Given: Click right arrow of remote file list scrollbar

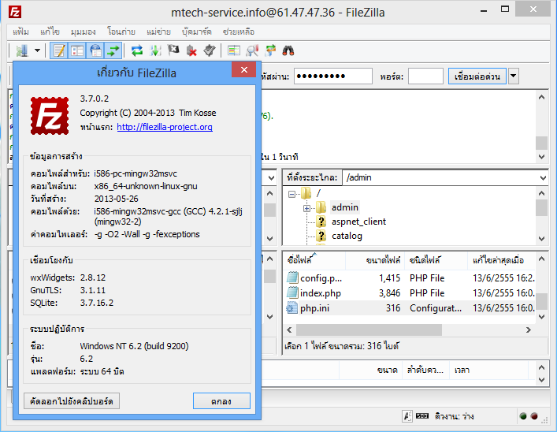Looking at the screenshot, I should coord(528,330).
